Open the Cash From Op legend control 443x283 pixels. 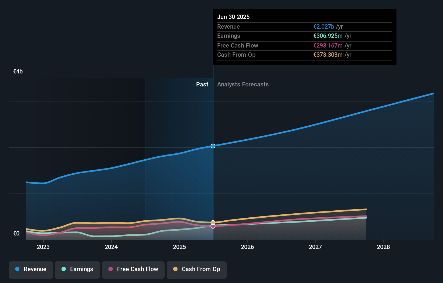point(197,270)
